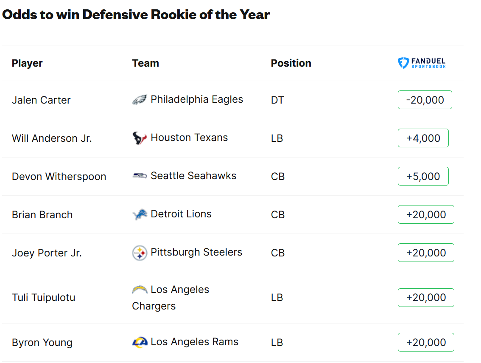Bet on Joey Porter Jr. at +20,000
The image size is (481, 363).
coord(426,253)
